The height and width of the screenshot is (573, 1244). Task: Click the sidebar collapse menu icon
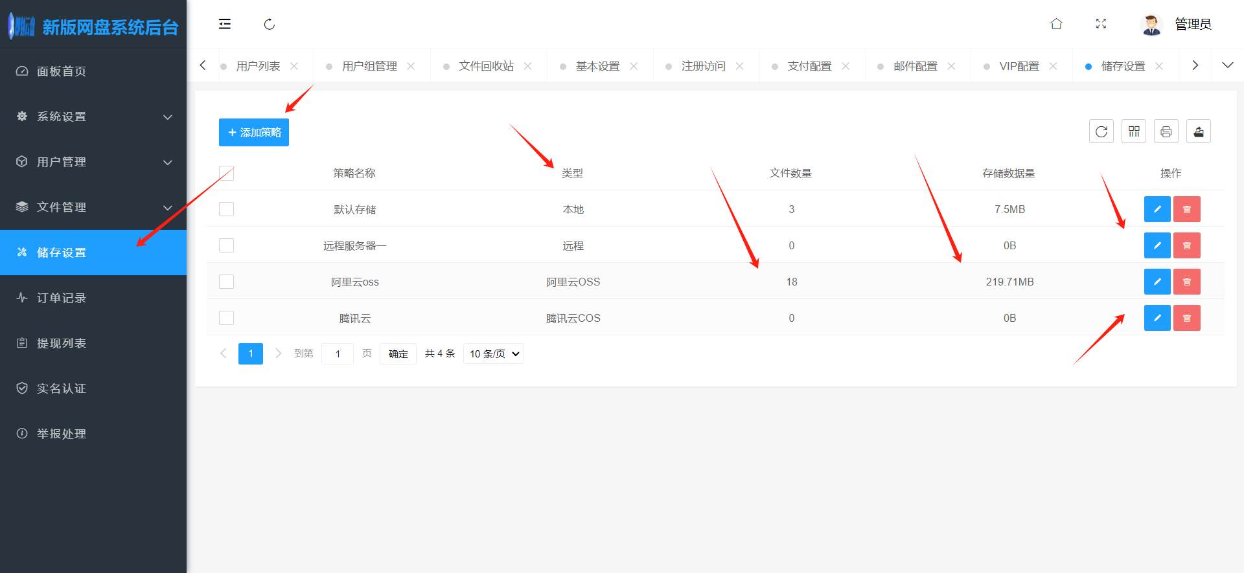point(225,25)
